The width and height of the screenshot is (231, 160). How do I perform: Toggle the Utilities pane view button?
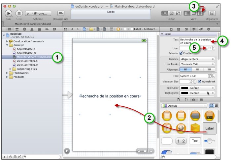click(x=200, y=14)
